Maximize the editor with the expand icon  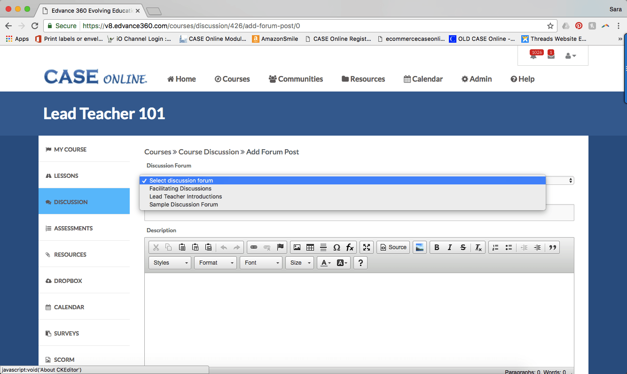coord(367,247)
